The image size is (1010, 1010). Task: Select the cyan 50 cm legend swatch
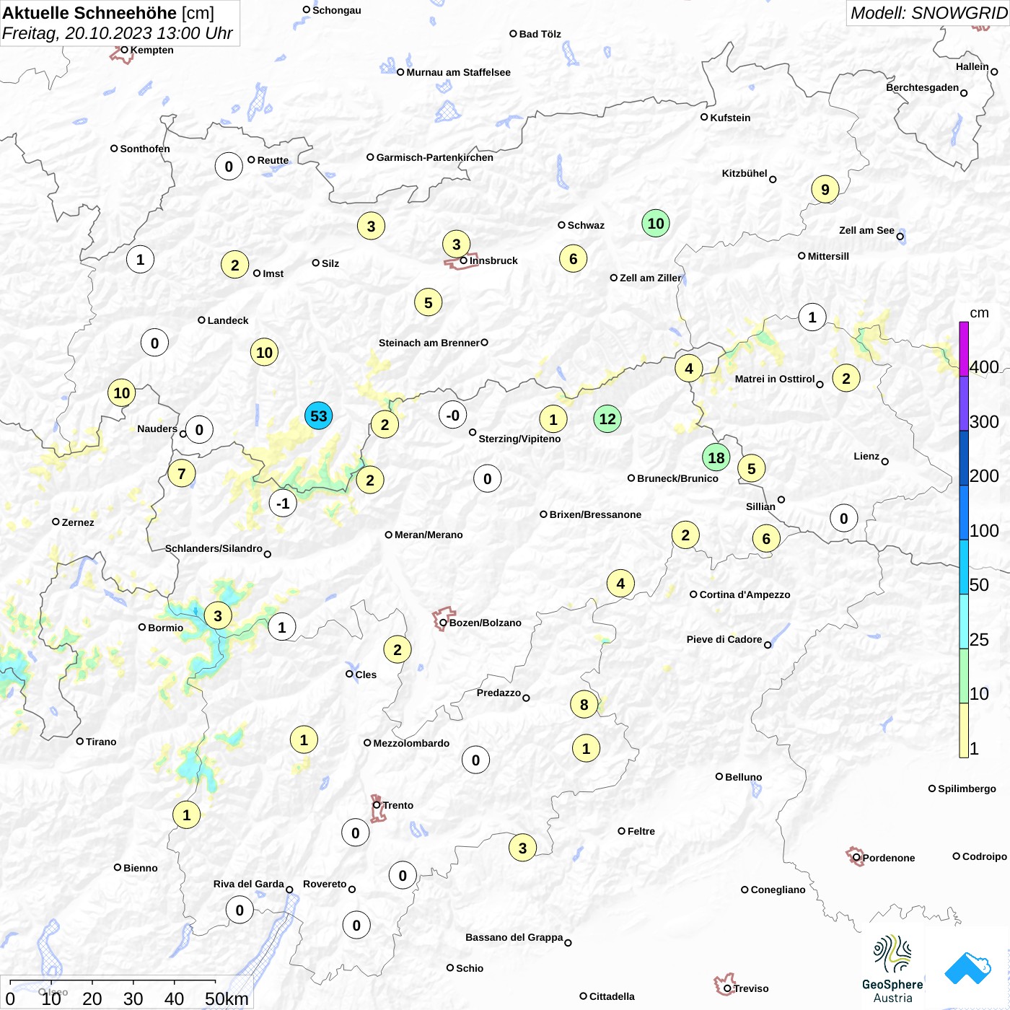(964, 566)
